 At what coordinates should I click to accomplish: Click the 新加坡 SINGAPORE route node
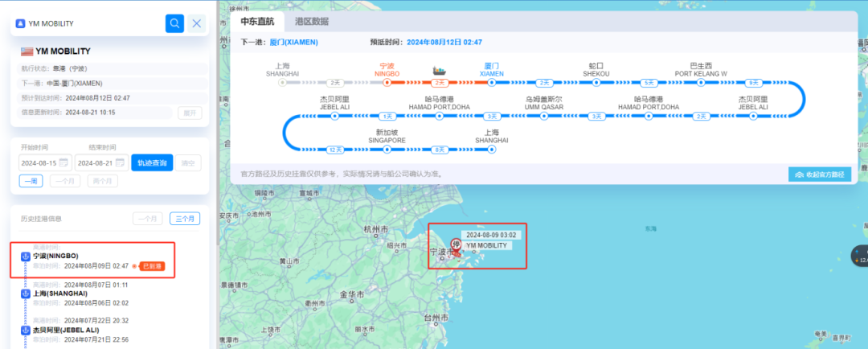pos(387,150)
